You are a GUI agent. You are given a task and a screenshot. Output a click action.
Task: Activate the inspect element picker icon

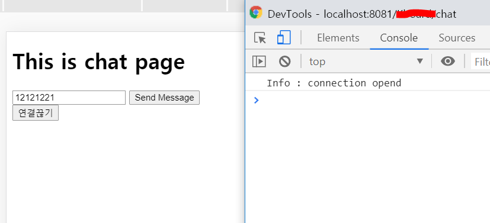[260, 38]
